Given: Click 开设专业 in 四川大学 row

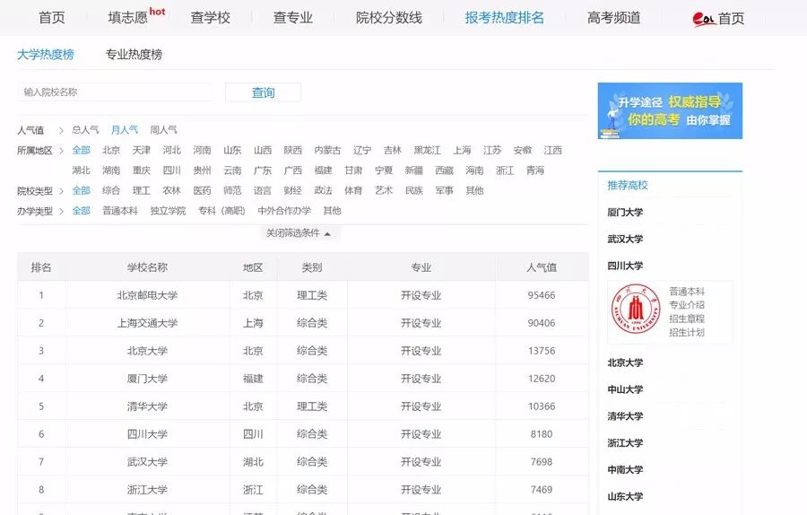Looking at the screenshot, I should point(421,434).
